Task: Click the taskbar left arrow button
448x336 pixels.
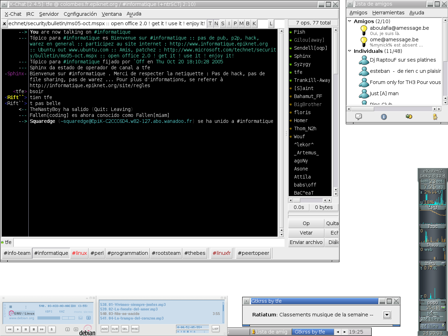Action: [x=338, y=332]
